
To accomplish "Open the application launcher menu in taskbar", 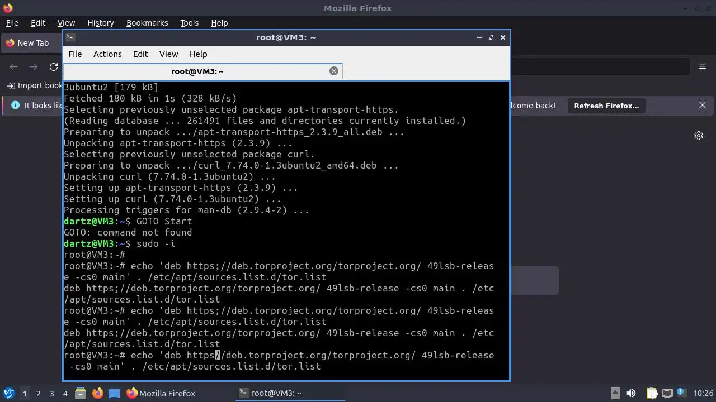I will coord(8,393).
